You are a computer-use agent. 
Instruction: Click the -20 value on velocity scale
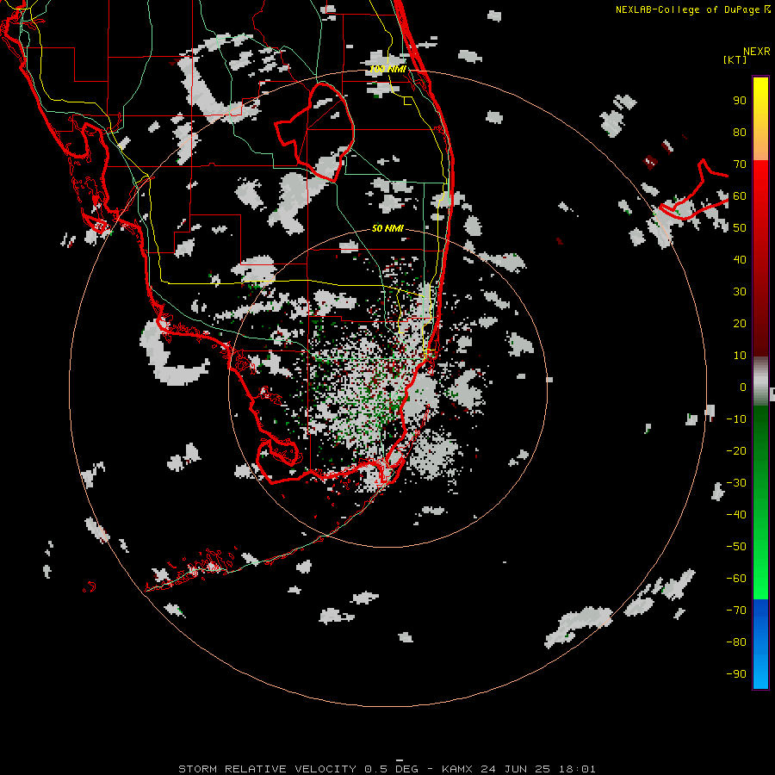point(736,451)
